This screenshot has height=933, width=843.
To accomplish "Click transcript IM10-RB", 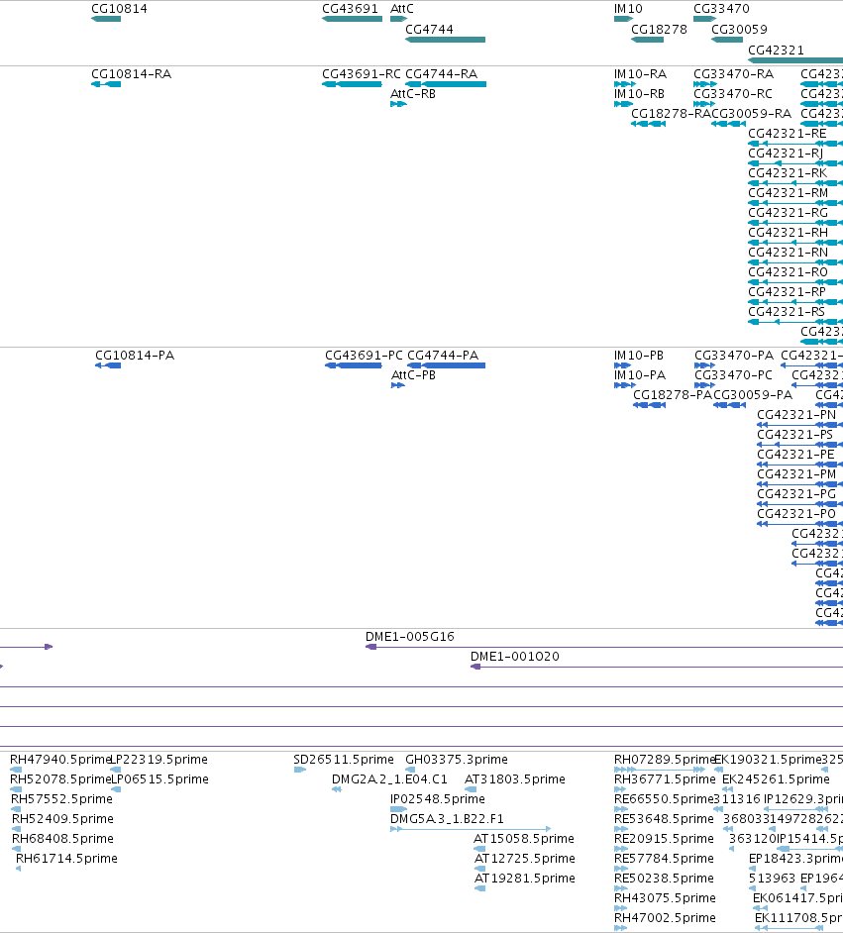I will tap(639, 94).
